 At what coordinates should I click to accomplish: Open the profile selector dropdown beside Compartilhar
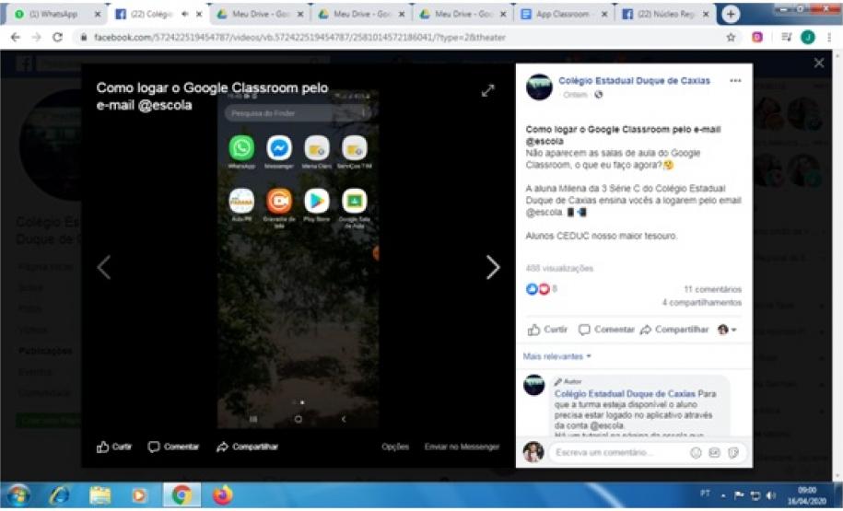pos(727,329)
